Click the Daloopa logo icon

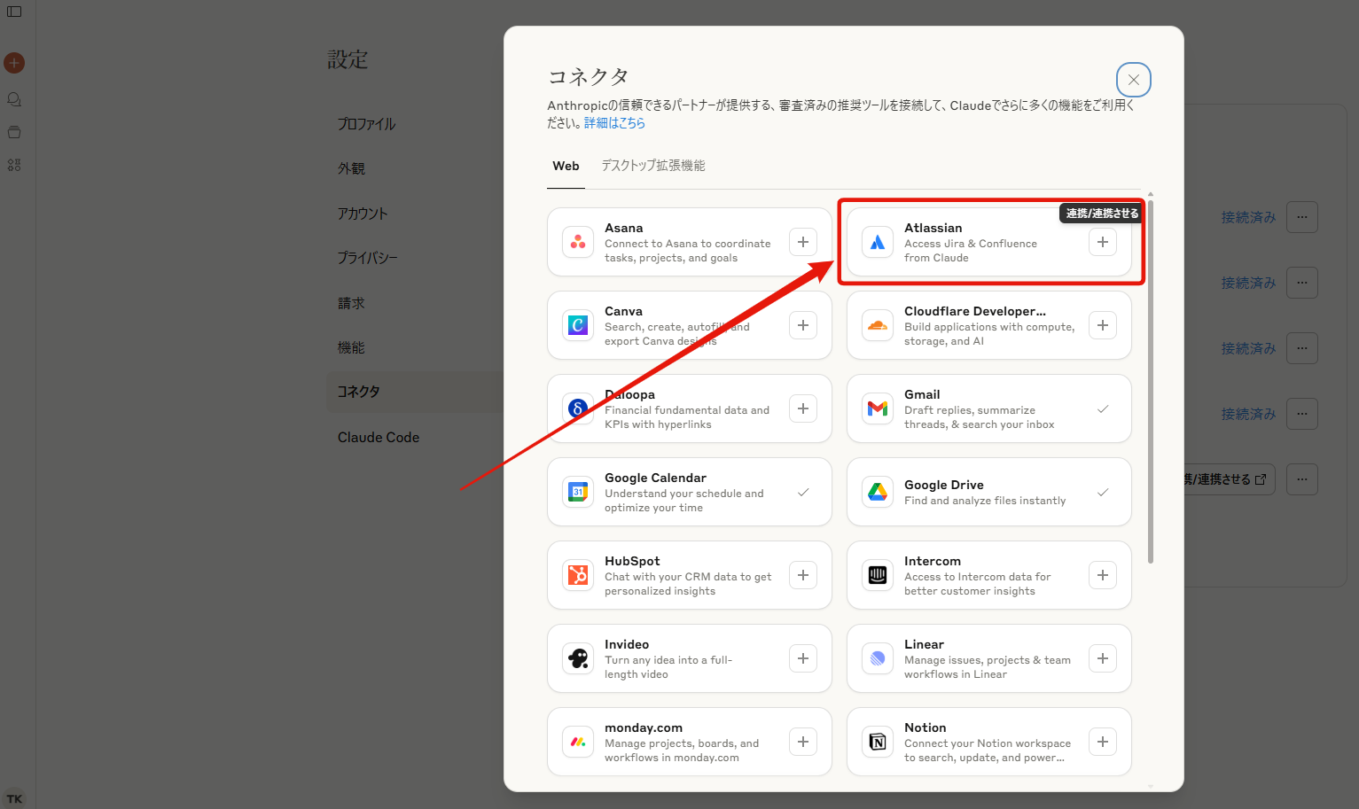(x=578, y=408)
